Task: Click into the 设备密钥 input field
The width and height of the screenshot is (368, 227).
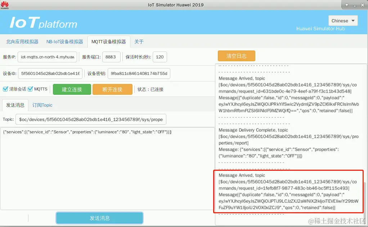Action: 139,74
